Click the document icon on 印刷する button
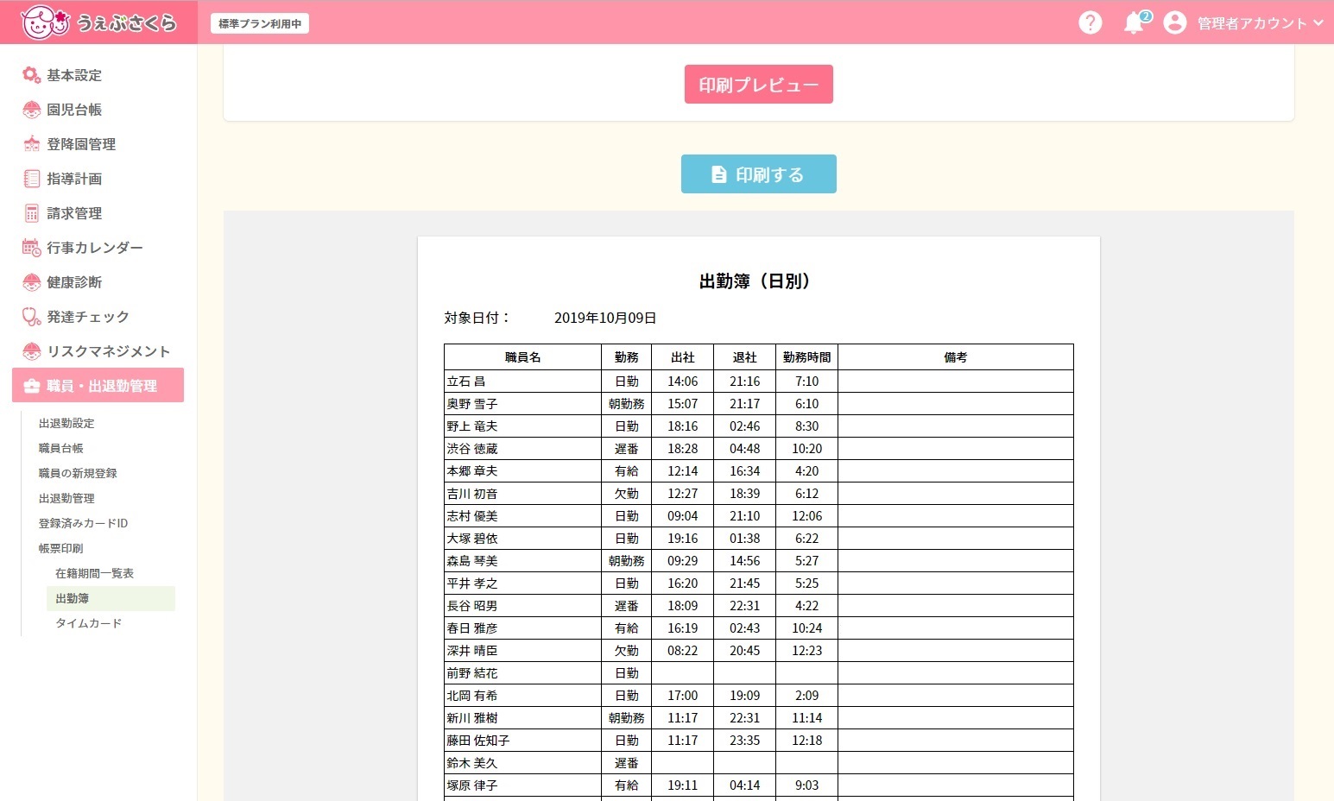 tap(718, 174)
